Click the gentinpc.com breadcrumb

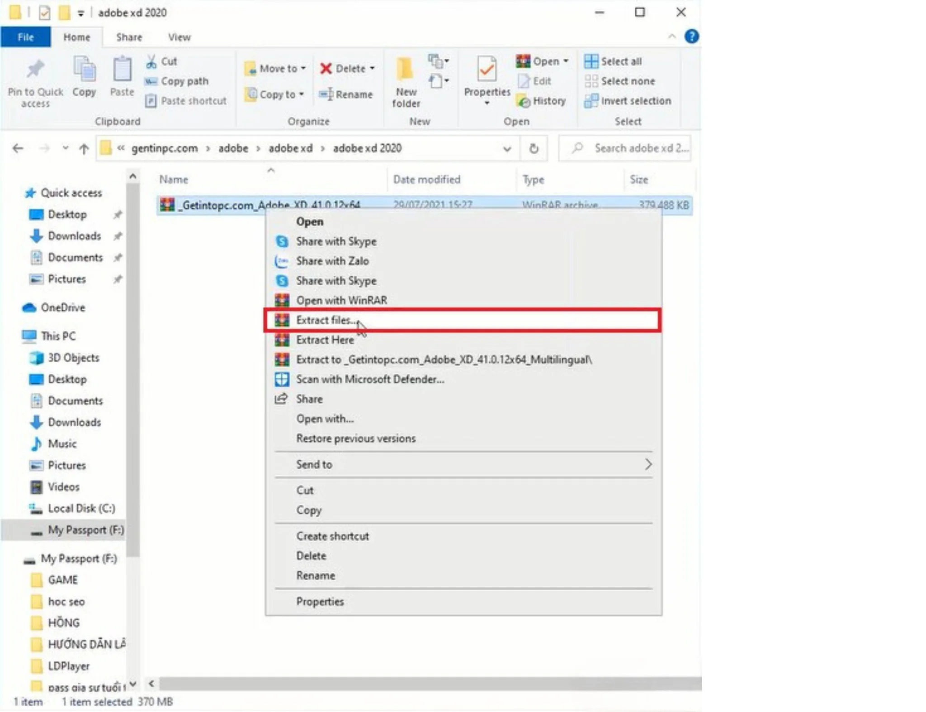pyautogui.click(x=165, y=148)
